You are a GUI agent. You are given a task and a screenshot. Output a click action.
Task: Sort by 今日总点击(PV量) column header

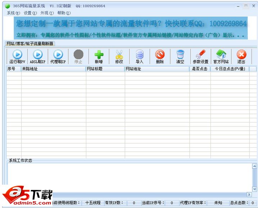point(230,69)
